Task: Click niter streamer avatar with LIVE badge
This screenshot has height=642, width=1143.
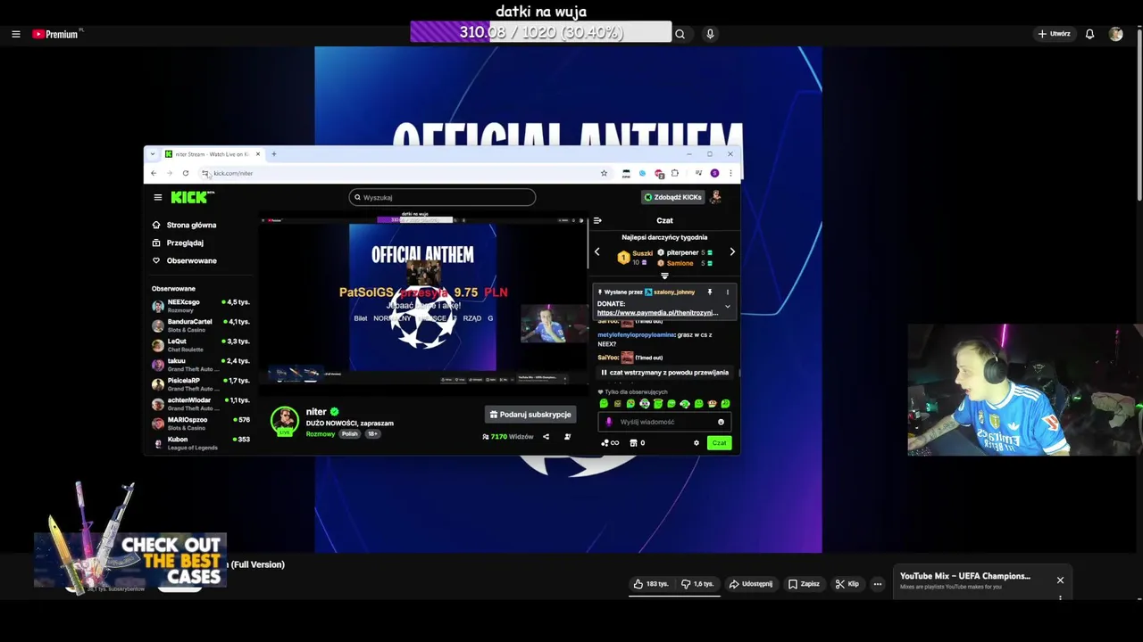Action: [285, 422]
